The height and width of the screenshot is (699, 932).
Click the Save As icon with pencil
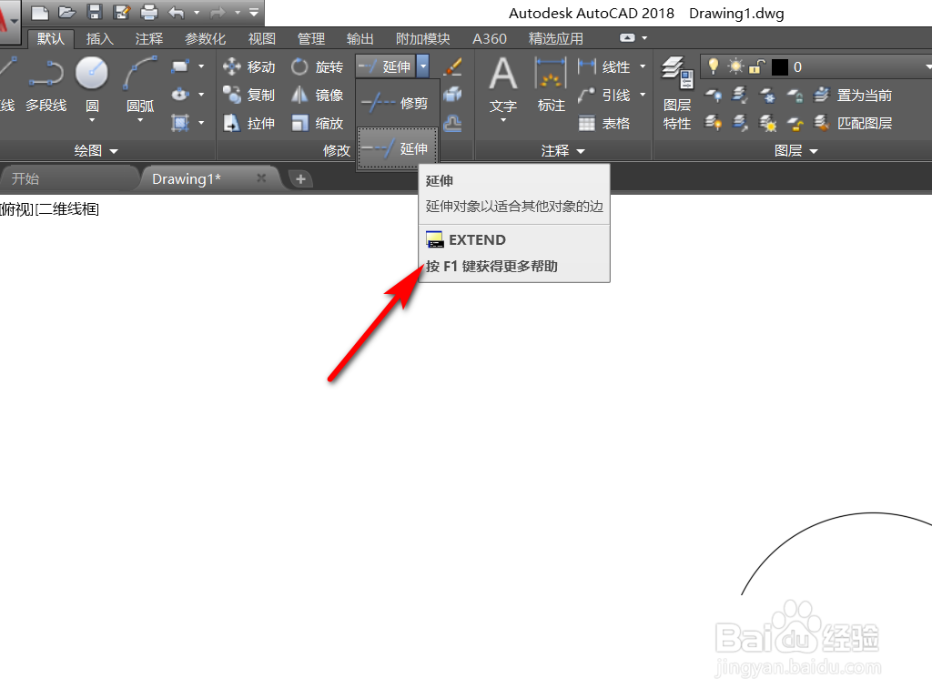pos(122,11)
